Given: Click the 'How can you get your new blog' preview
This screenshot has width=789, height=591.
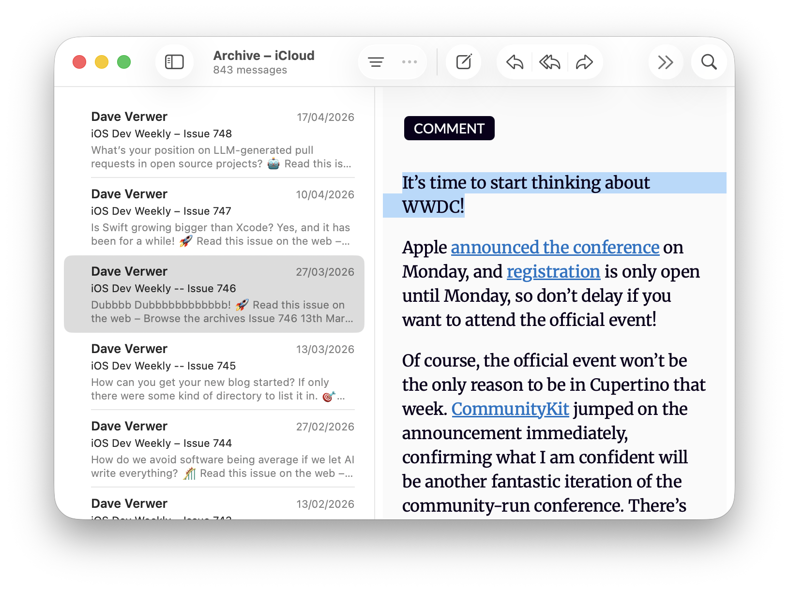Looking at the screenshot, I should 218,389.
